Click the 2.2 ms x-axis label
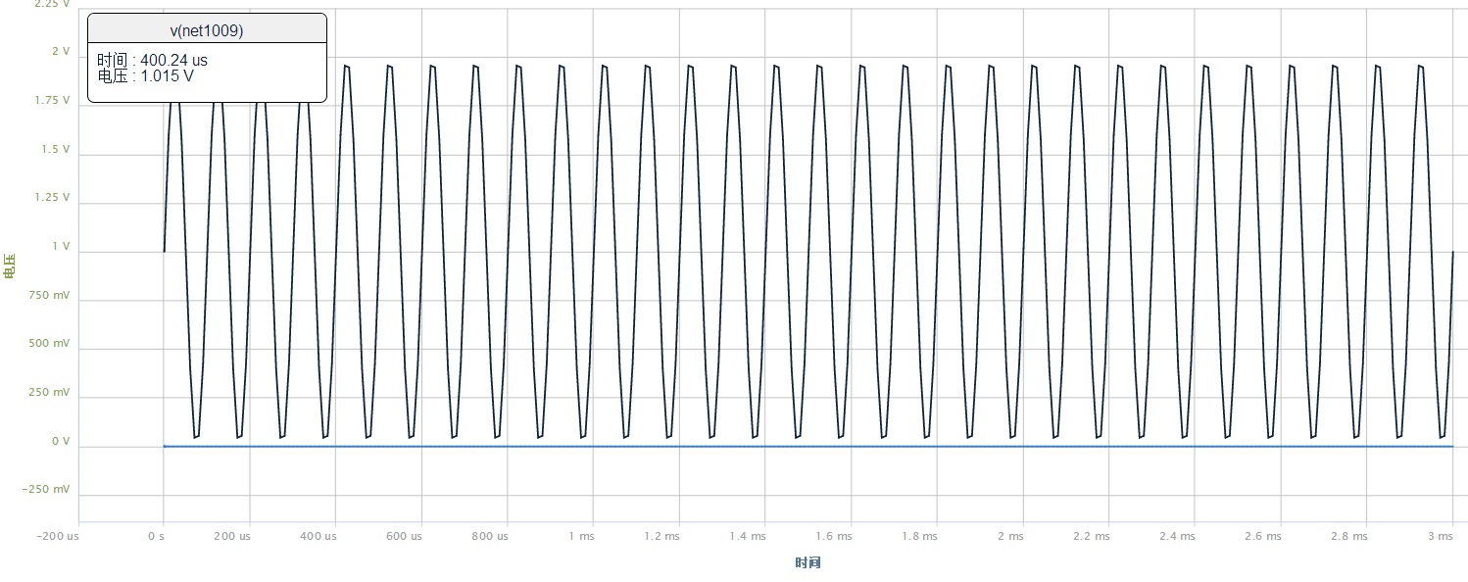The width and height of the screenshot is (1468, 582). [x=1092, y=537]
